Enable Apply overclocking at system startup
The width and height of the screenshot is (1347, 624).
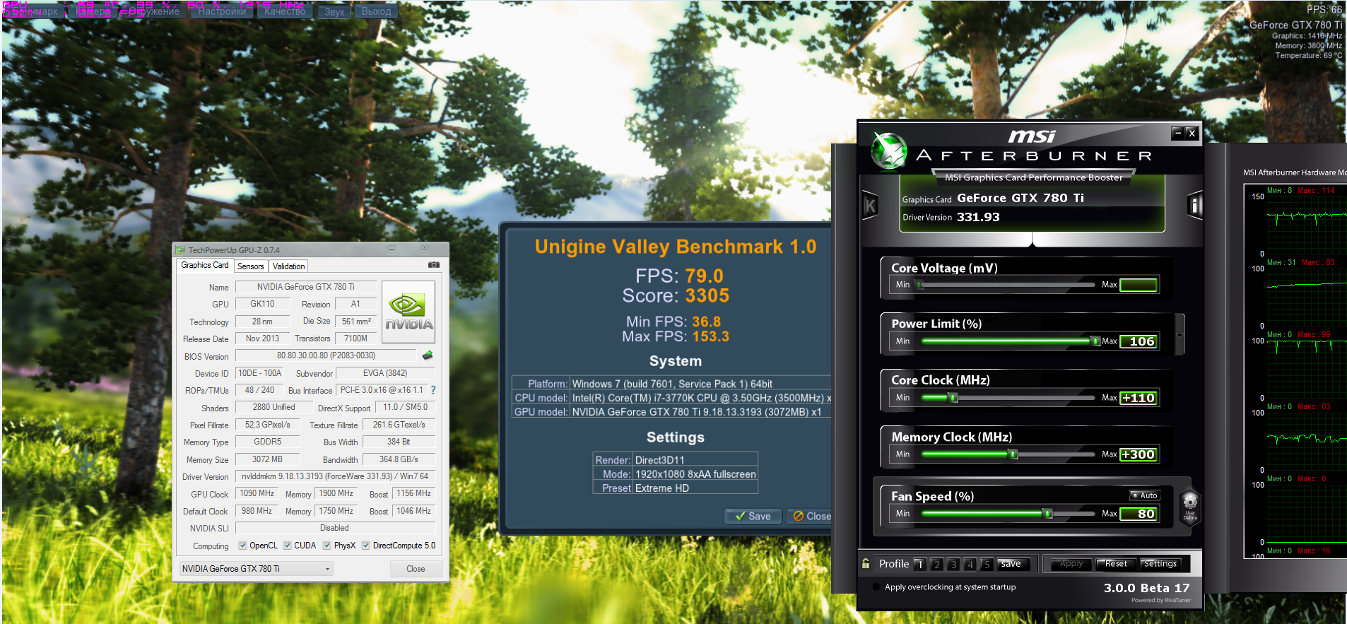[877, 587]
